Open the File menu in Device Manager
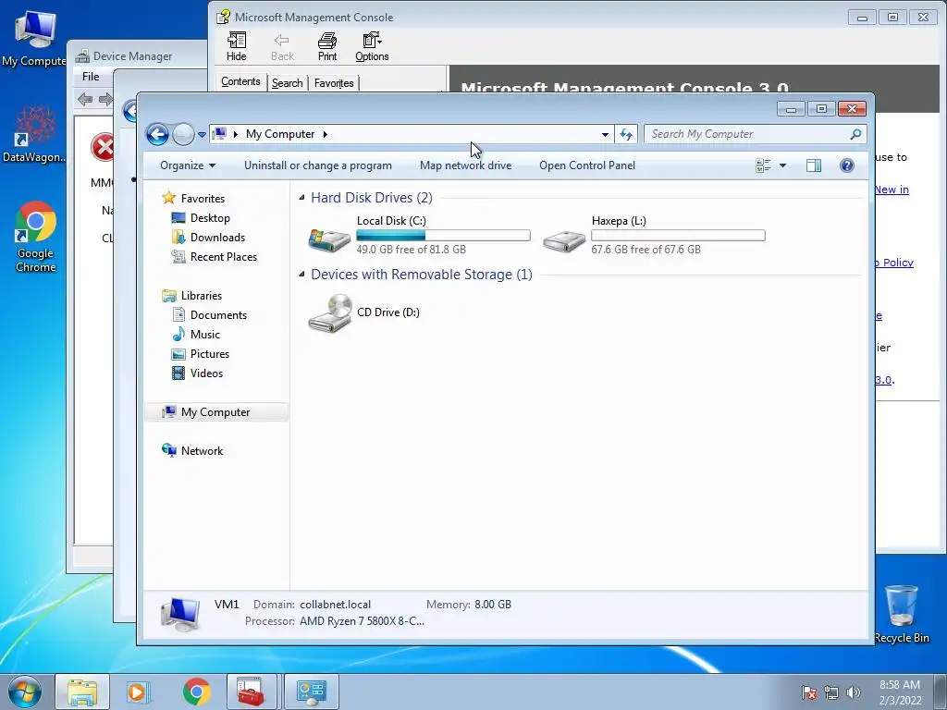The image size is (947, 710). (91, 77)
